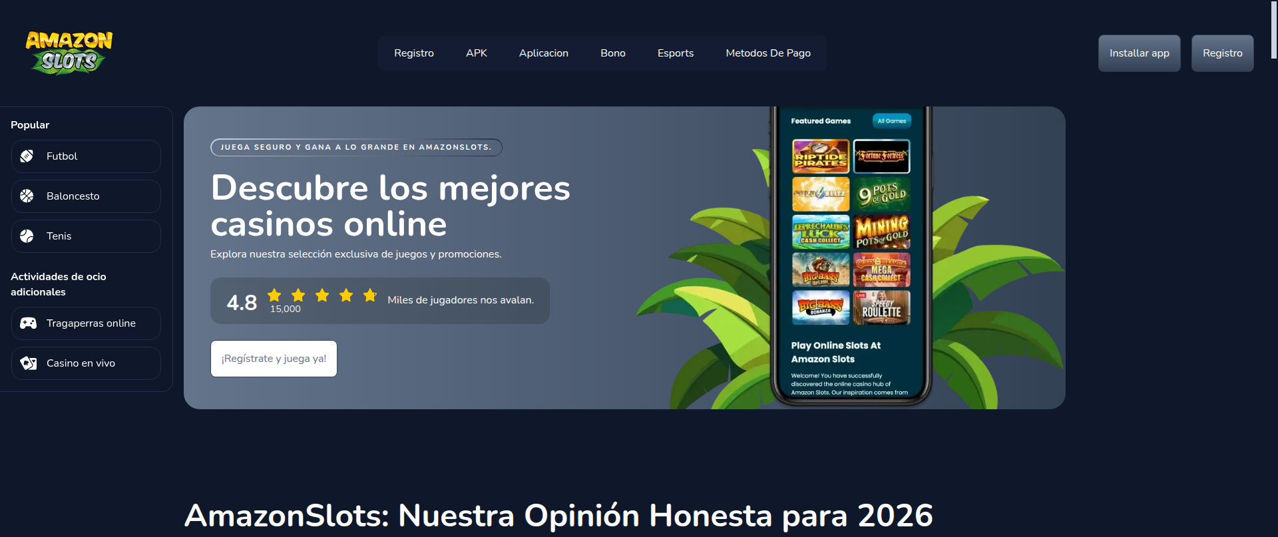The width and height of the screenshot is (1278, 537).
Task: Open the Futbol sidebar link
Action: coord(86,156)
